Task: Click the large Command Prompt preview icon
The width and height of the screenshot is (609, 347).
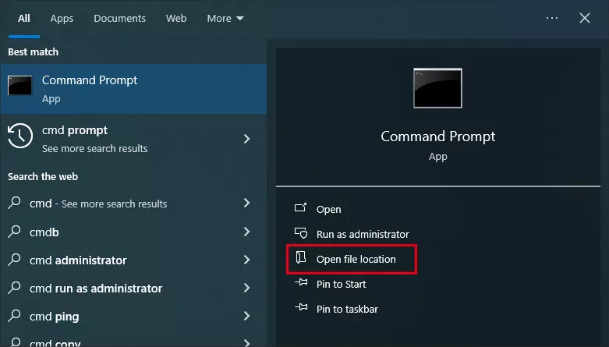Action: pos(437,88)
